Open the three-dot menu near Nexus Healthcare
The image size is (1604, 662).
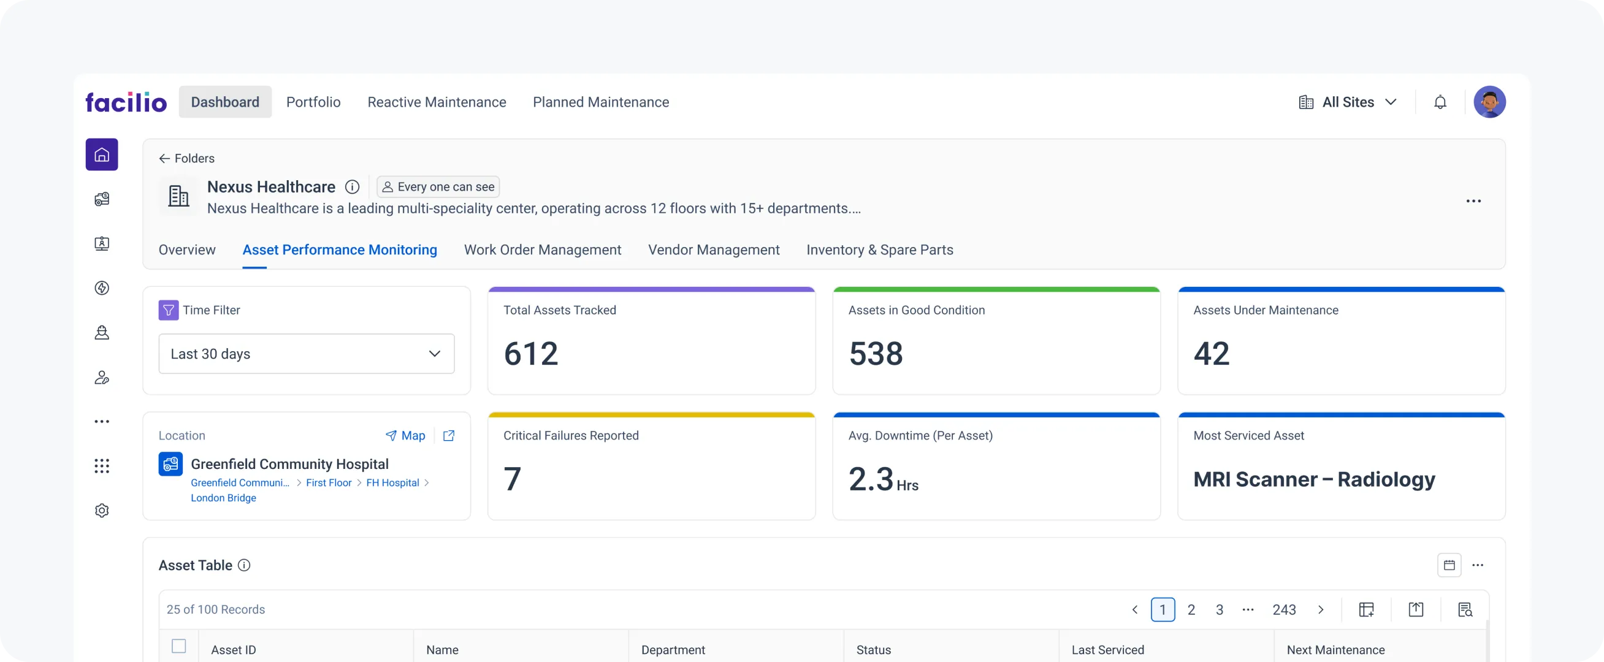pos(1475,200)
